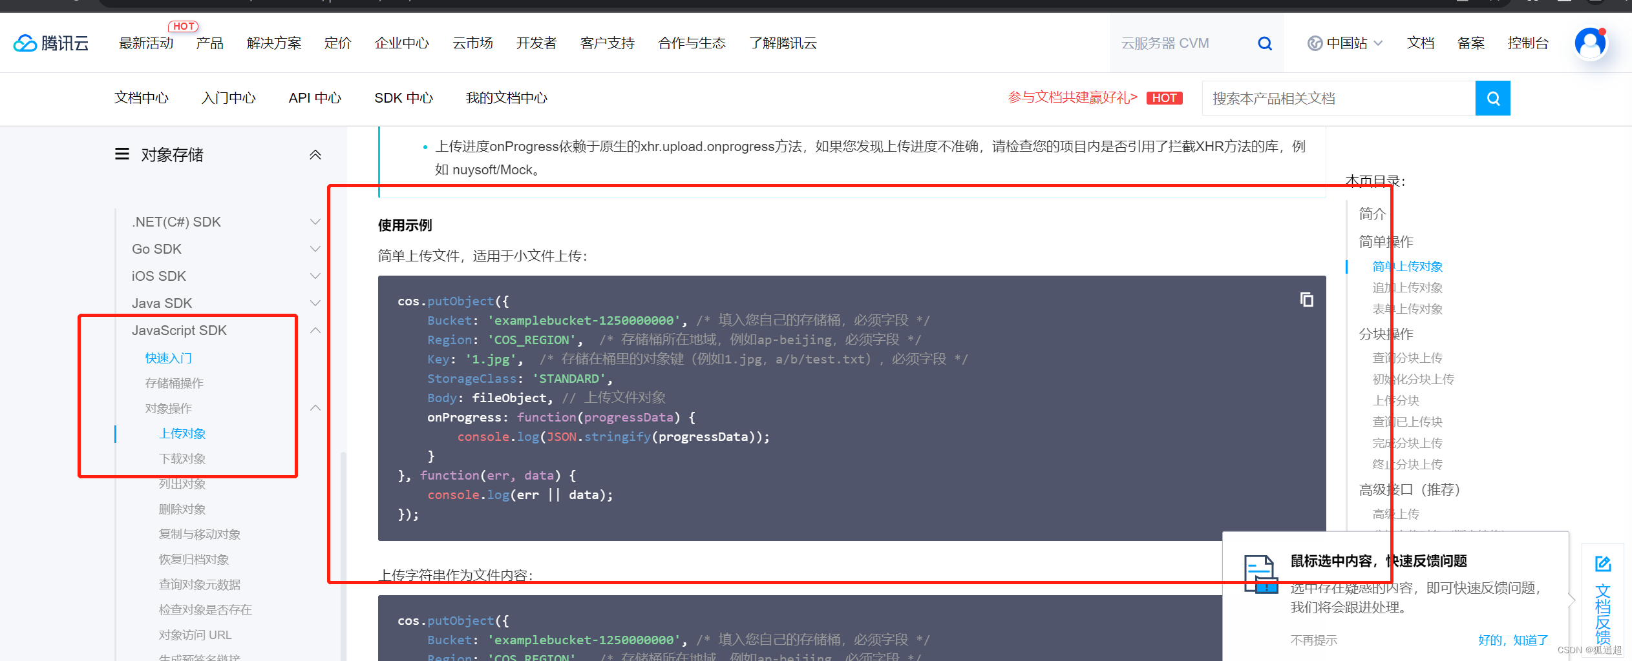
Task: Open the 参与文档共建赢好礼 link
Action: [x=1072, y=97]
